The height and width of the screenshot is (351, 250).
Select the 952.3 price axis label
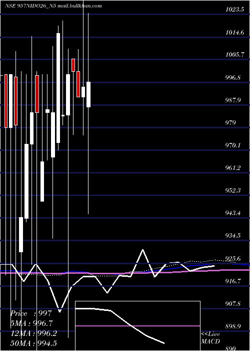click(233, 191)
